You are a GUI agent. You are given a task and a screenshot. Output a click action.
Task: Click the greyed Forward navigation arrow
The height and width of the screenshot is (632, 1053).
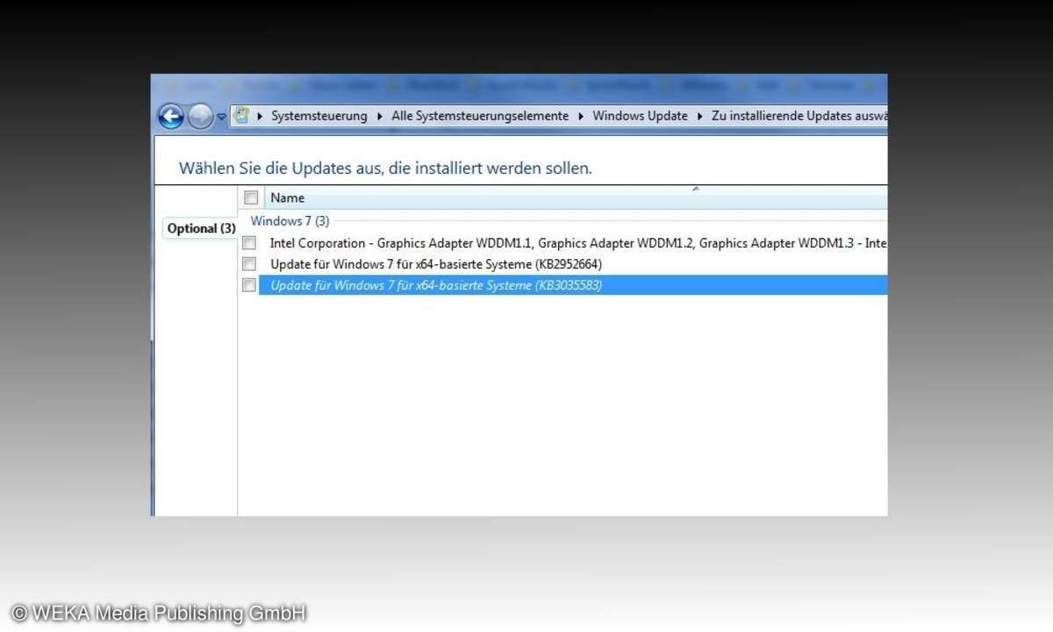coord(200,116)
